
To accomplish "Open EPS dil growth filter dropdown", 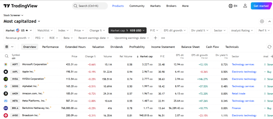I will click(x=175, y=30).
